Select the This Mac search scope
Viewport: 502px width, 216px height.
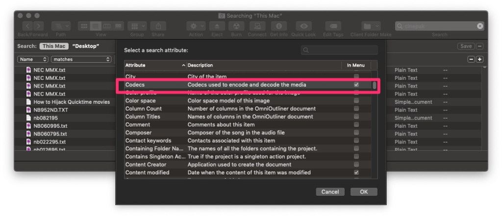tap(54, 46)
